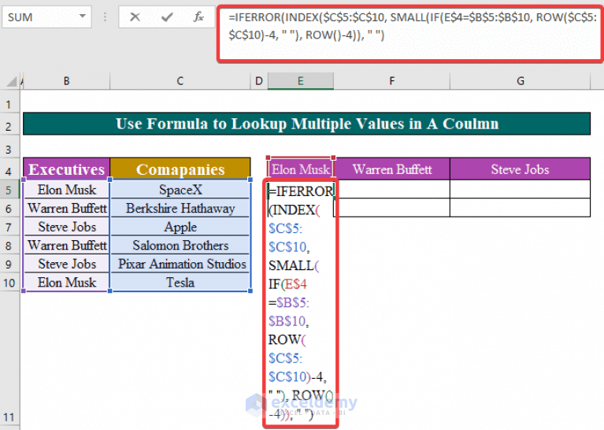
Task: Cancel the formula entry with the X icon
Action: pos(135,17)
